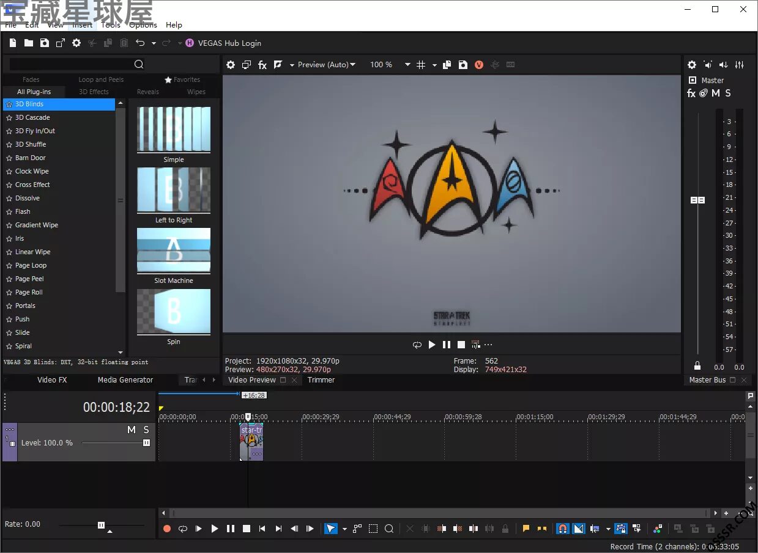Open the Insert menu
The width and height of the screenshot is (758, 553).
[83, 24]
